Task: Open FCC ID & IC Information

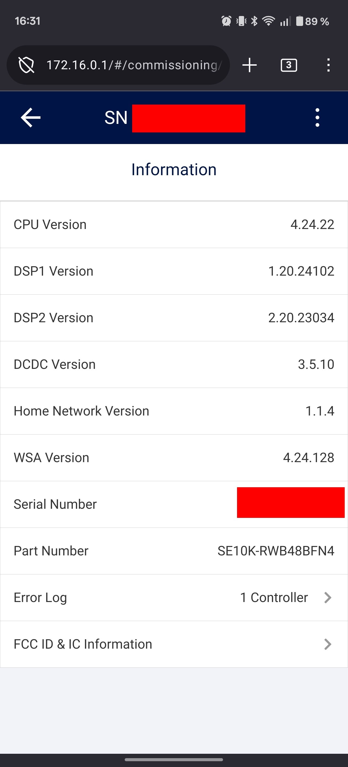Action: pyautogui.click(x=83, y=644)
